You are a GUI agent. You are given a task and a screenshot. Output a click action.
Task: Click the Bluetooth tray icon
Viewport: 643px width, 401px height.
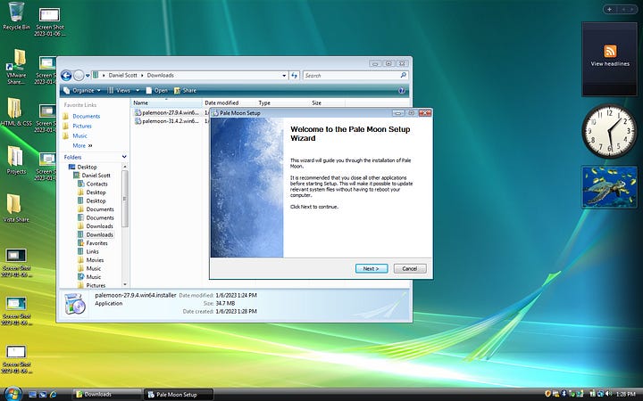[564, 394]
